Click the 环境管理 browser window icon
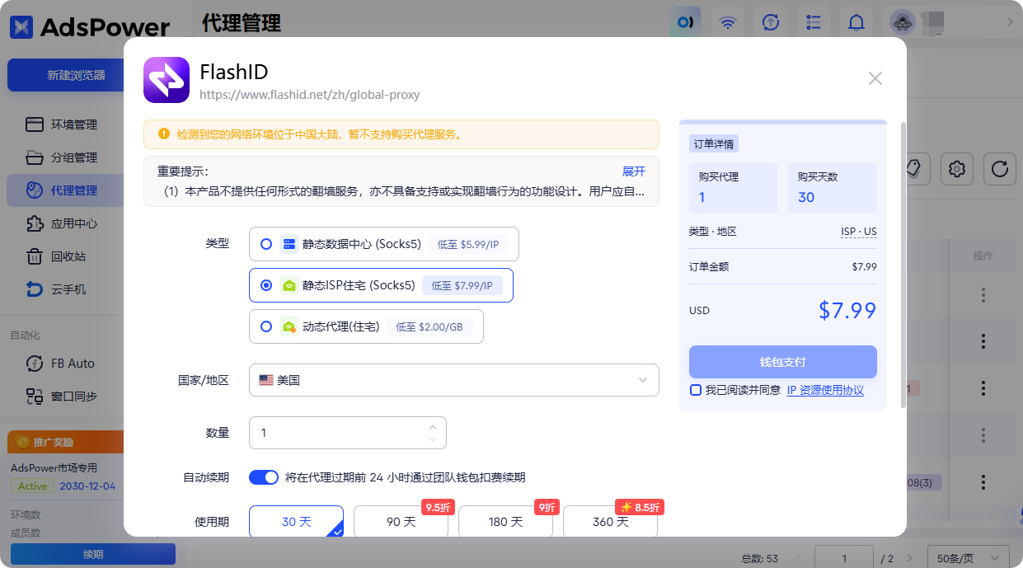The width and height of the screenshot is (1023, 568). point(34,124)
